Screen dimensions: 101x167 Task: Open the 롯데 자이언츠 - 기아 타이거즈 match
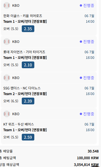point(24,52)
